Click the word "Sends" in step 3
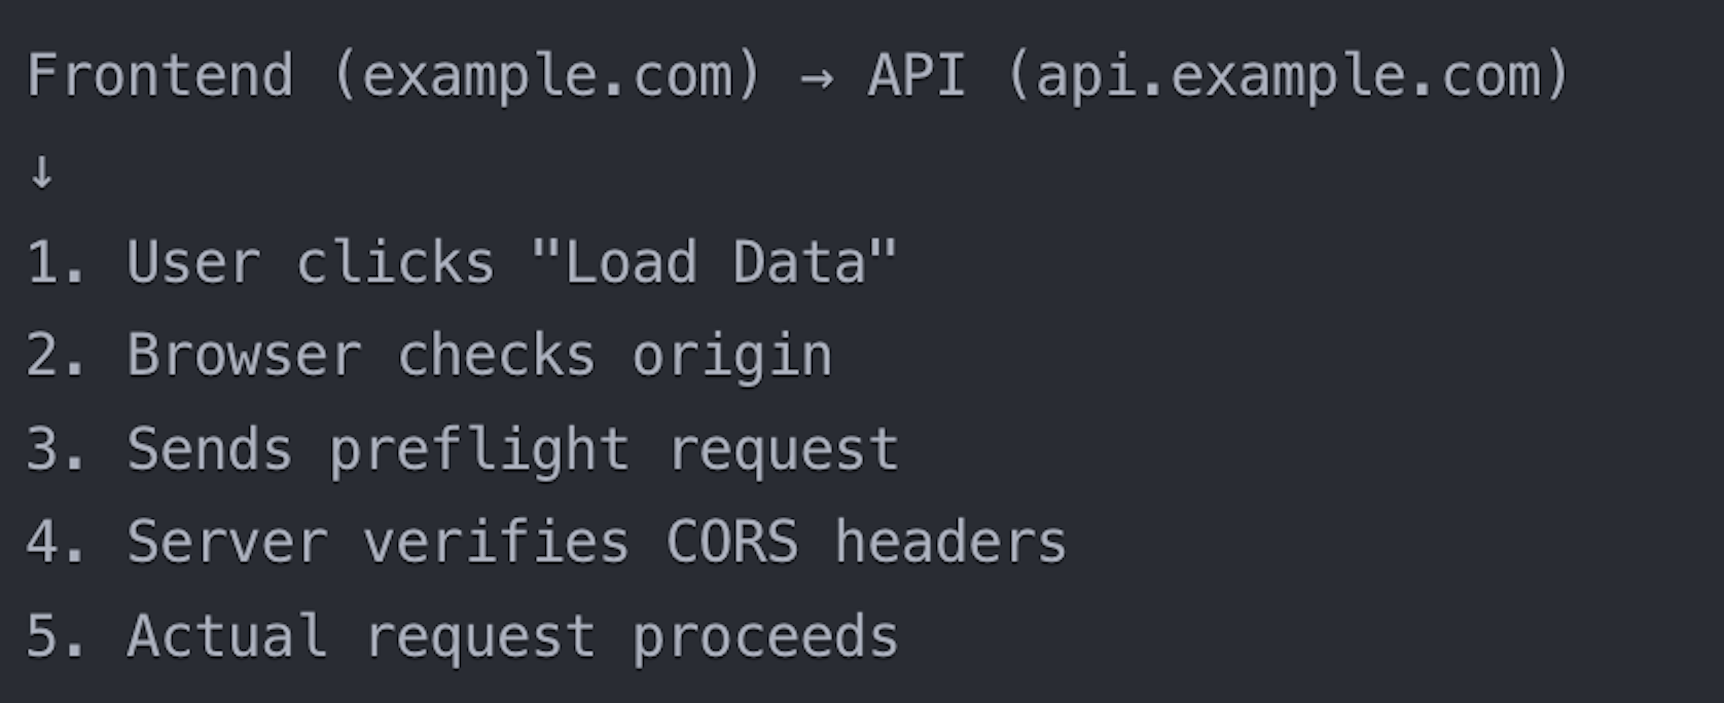This screenshot has height=703, width=1724. 209,449
